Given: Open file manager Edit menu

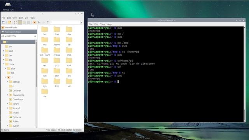Looking at the screenshot, I should [x=9, y=18].
